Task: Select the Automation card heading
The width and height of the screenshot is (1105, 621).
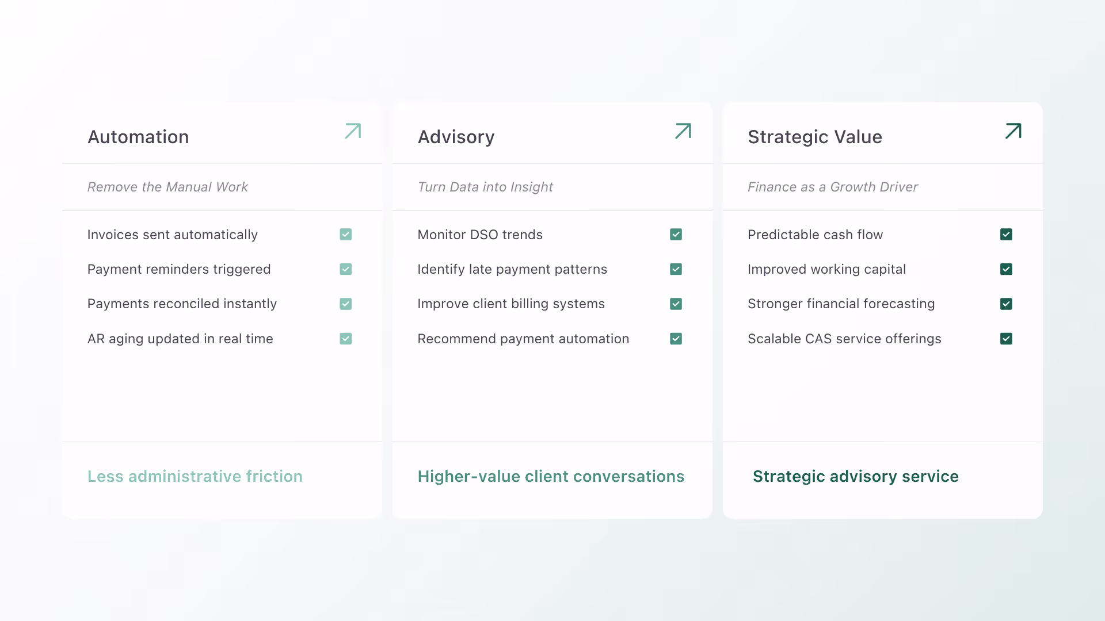Action: coord(138,137)
